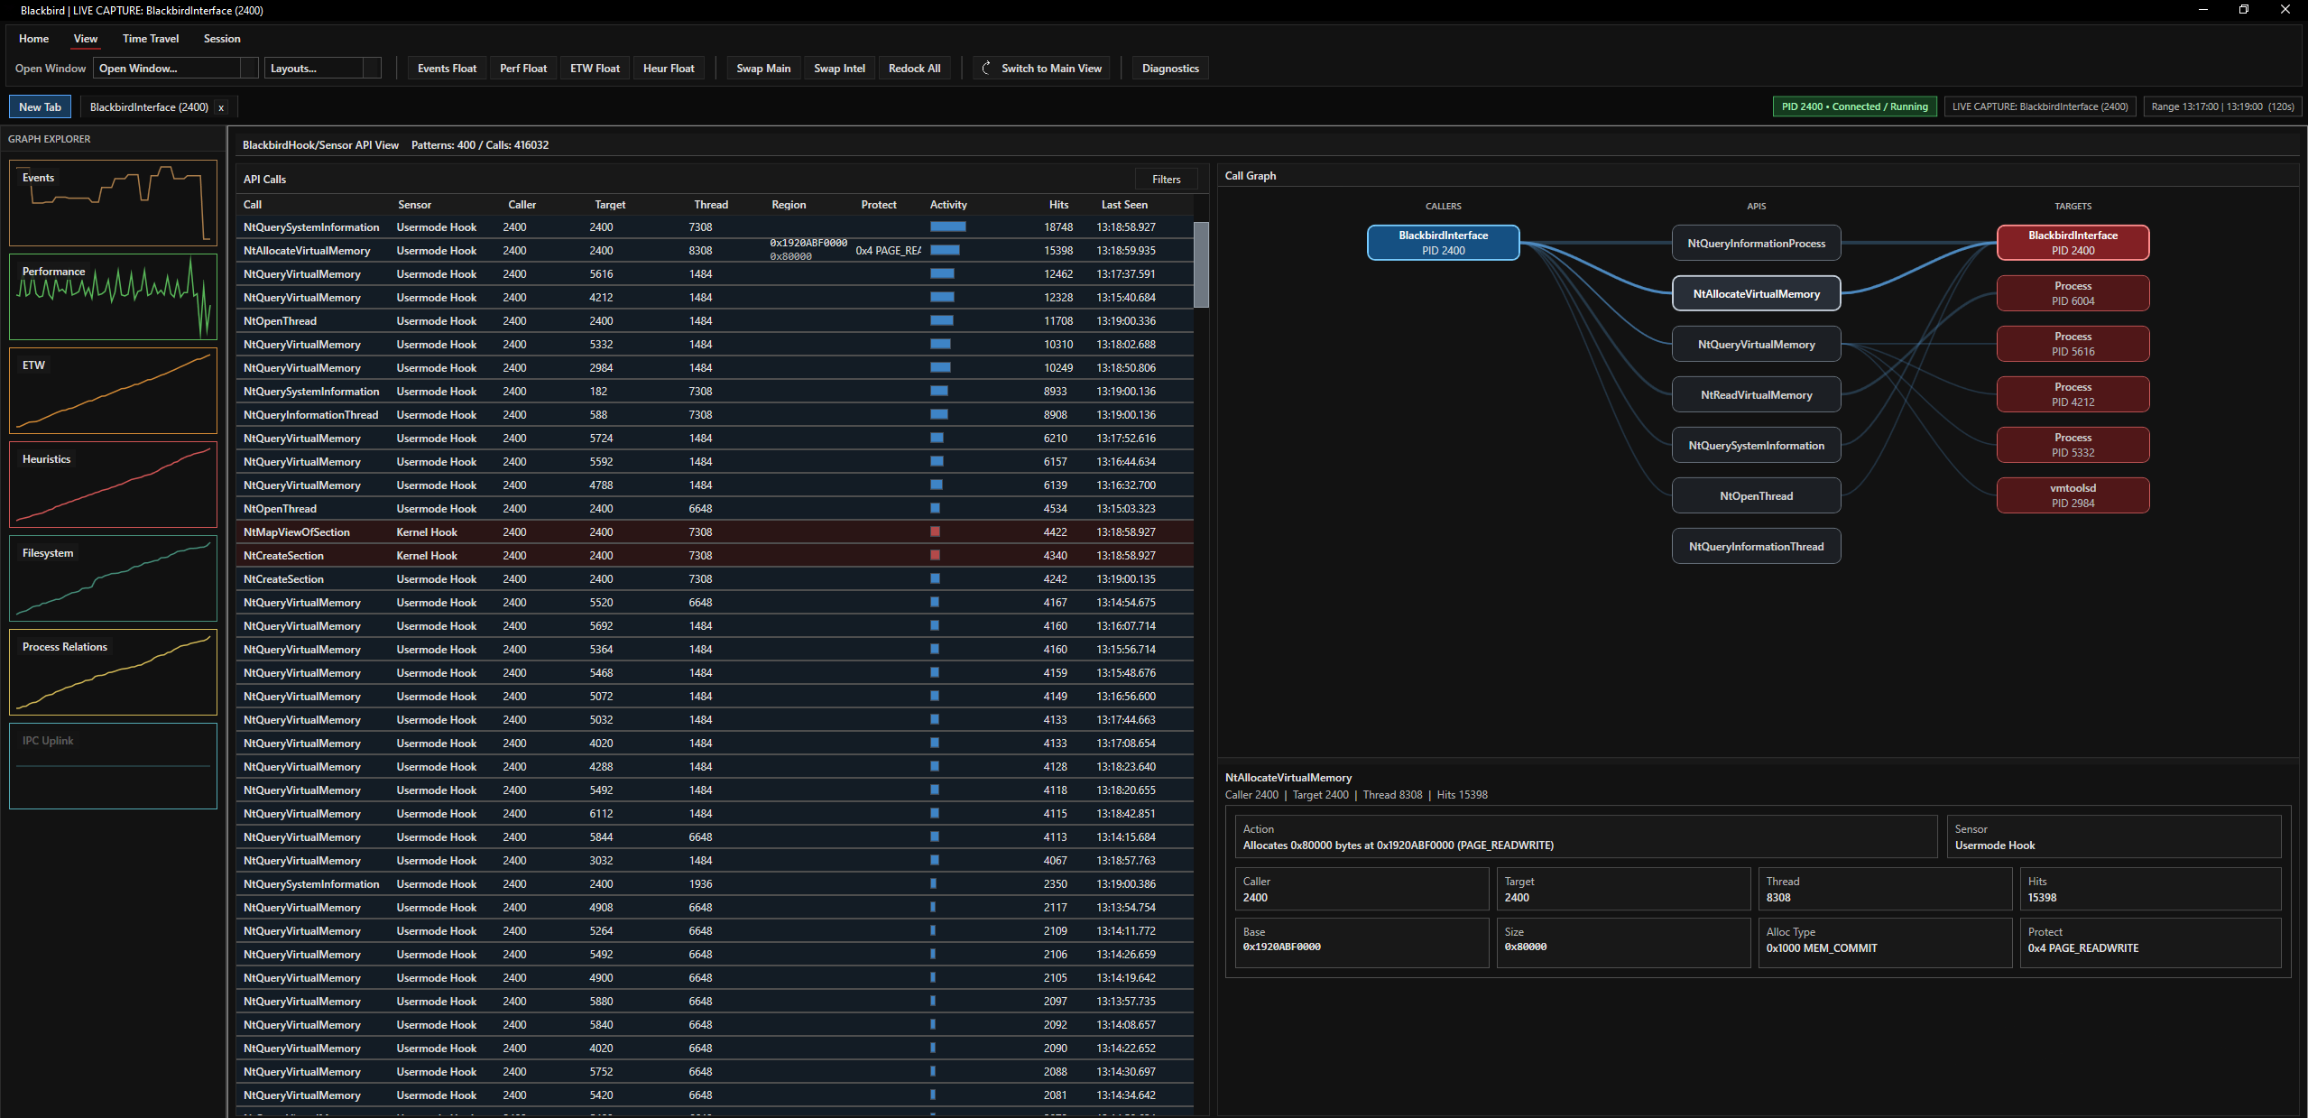
Task: Close the BlackbirdInterface (2400) tab
Action: pos(221,107)
